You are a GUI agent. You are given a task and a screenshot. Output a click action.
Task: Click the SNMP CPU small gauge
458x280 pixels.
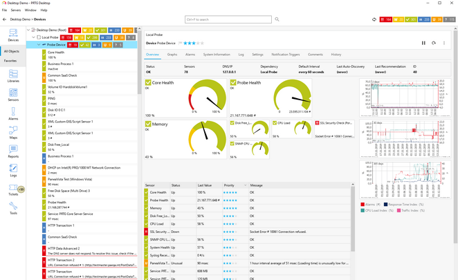[249, 150]
